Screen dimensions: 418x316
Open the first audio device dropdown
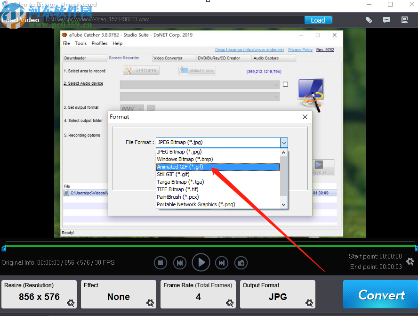click(200, 84)
